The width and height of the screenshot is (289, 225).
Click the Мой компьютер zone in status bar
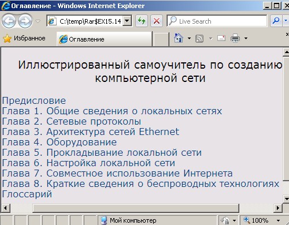(x=157, y=220)
